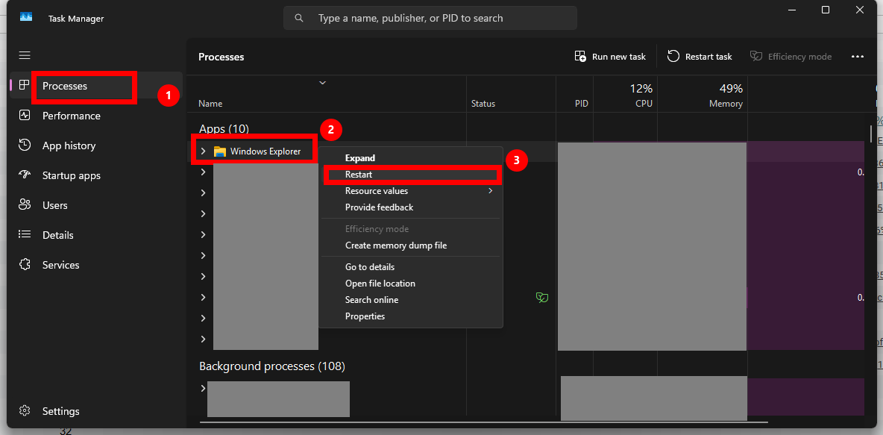Open App history from sidebar
This screenshot has height=435, width=883.
coord(69,145)
